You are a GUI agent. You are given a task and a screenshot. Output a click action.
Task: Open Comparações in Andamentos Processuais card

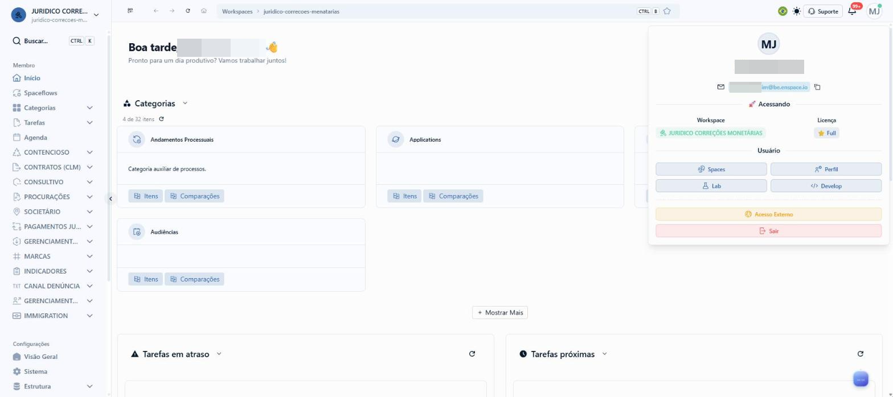click(194, 196)
